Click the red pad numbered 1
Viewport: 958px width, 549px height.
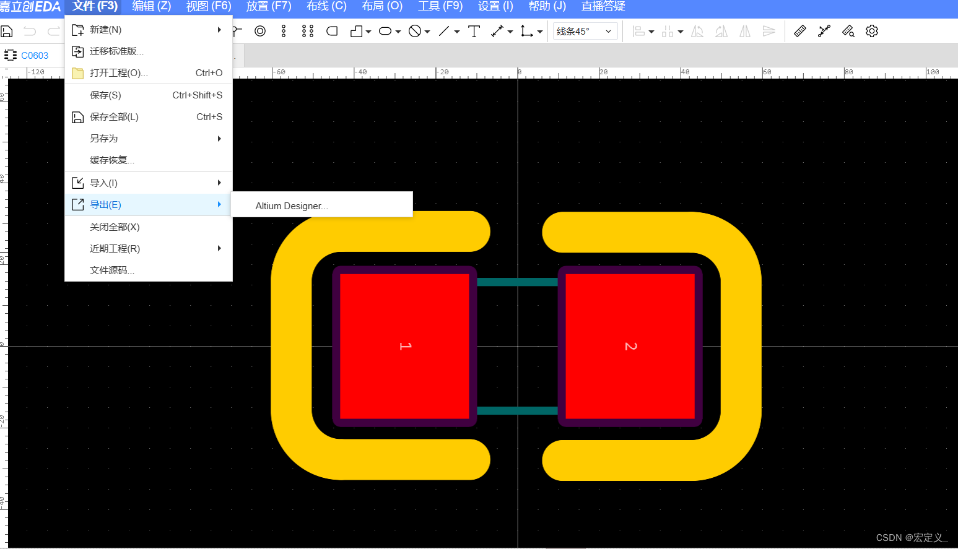tap(405, 346)
